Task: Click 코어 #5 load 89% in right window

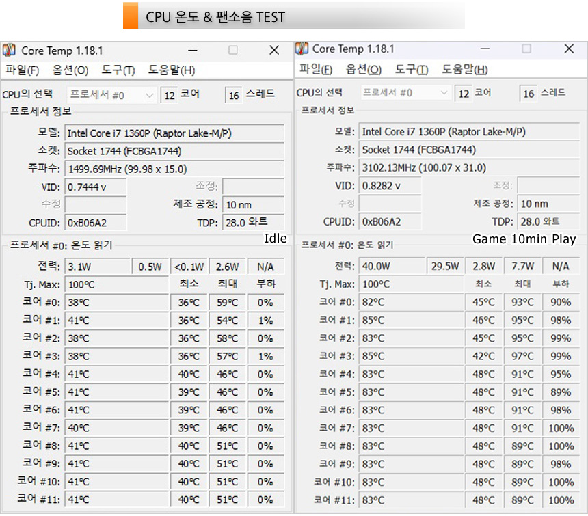Action: pyautogui.click(x=561, y=392)
